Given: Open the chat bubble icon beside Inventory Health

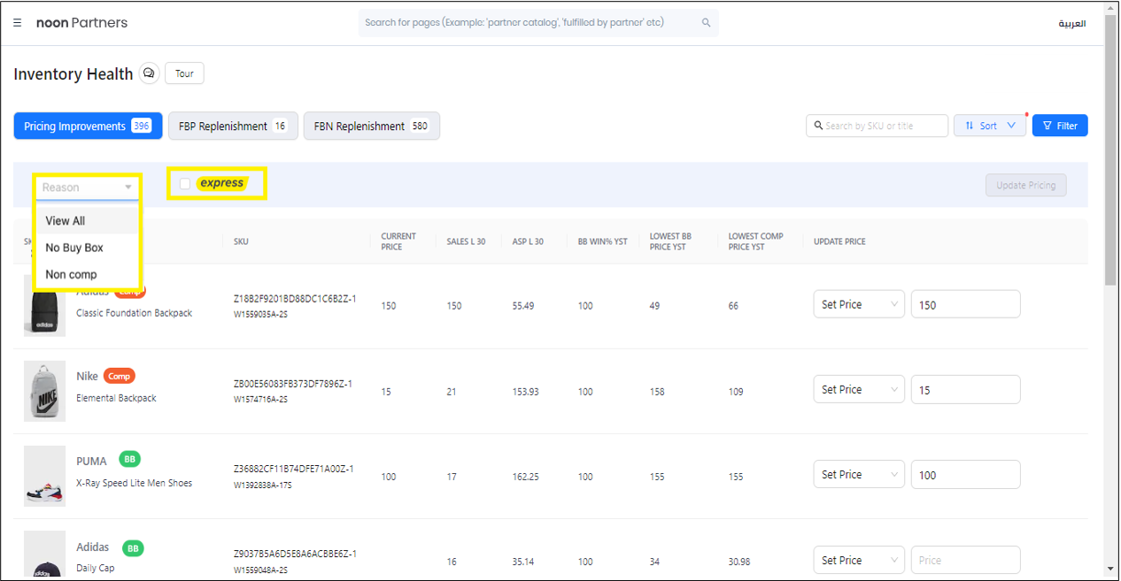Looking at the screenshot, I should [149, 73].
